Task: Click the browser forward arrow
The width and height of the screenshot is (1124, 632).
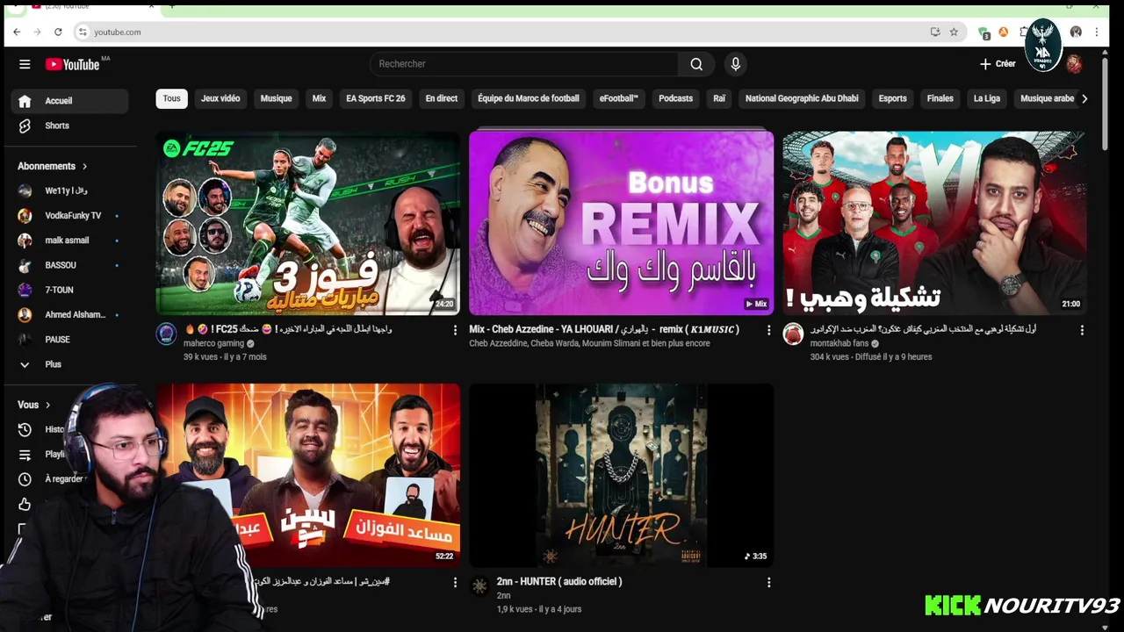Action: [x=37, y=32]
